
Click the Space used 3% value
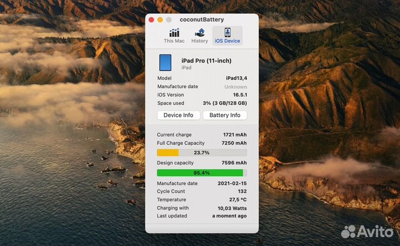(x=225, y=103)
